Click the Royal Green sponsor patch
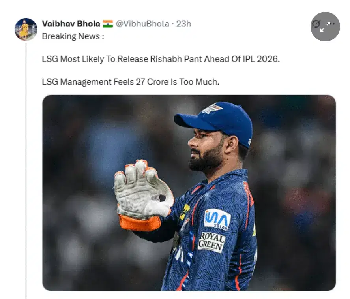The image size is (350, 299). point(211,242)
